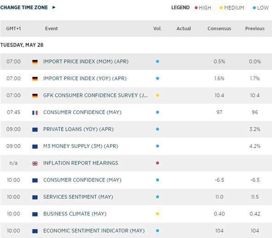
Task: Click the LEGEND label
Action: click(x=180, y=8)
